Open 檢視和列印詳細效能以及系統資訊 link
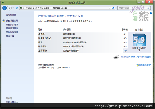Image resolution: width=155 pixels, height=109 pixels. (136, 57)
